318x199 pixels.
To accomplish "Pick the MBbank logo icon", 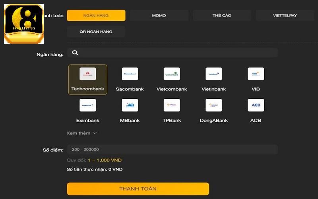I will [130, 105].
